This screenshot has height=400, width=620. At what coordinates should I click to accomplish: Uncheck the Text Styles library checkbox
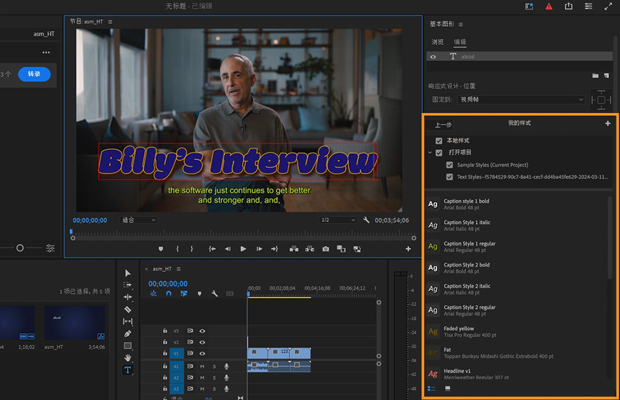(449, 177)
